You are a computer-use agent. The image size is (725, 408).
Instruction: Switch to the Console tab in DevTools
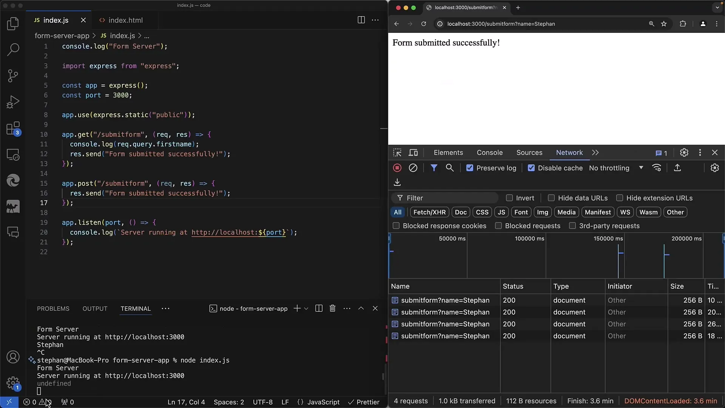pyautogui.click(x=489, y=153)
